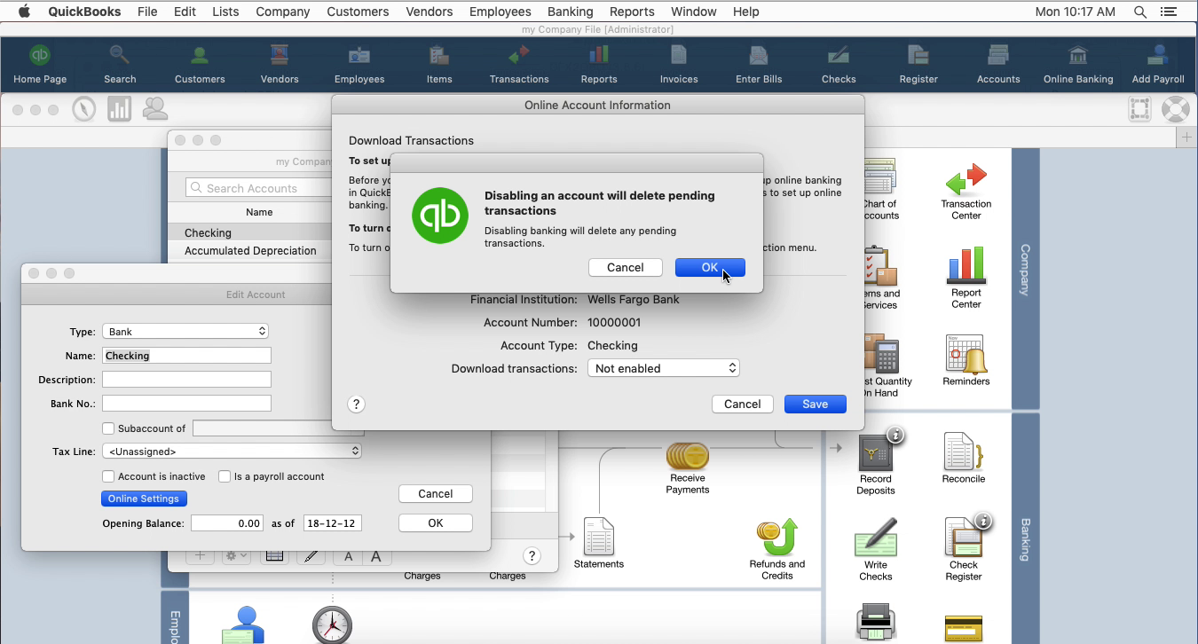The image size is (1198, 644).
Task: Open the Apple menu
Action: coord(24,12)
